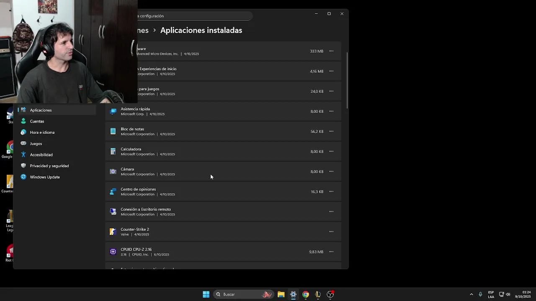
Task: Open more options for Asistencia rápida
Action: tap(331, 111)
